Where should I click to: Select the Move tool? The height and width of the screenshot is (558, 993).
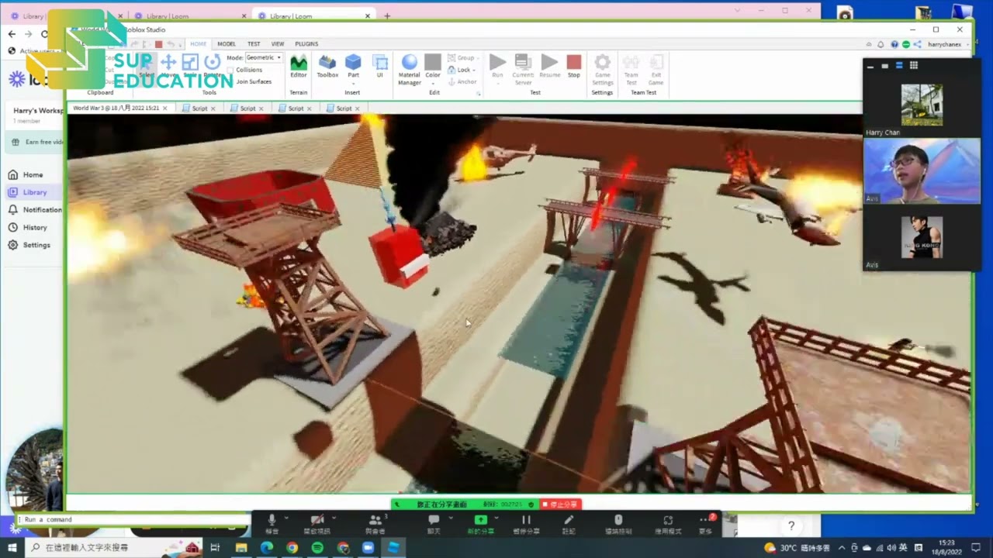point(168,66)
